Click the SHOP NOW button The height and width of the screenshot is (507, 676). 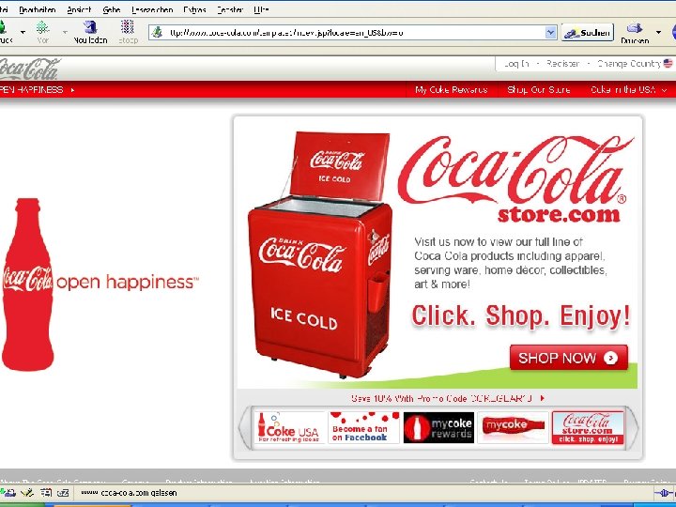568,358
